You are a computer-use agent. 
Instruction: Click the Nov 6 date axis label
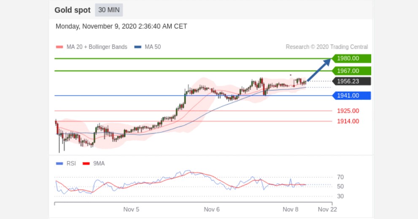click(x=212, y=209)
